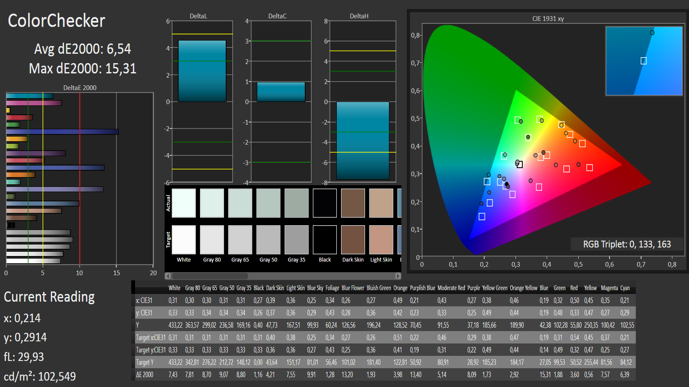This screenshot has width=689, height=387.
Task: Pick the Actual Gray 80 swatch
Action: (x=212, y=203)
